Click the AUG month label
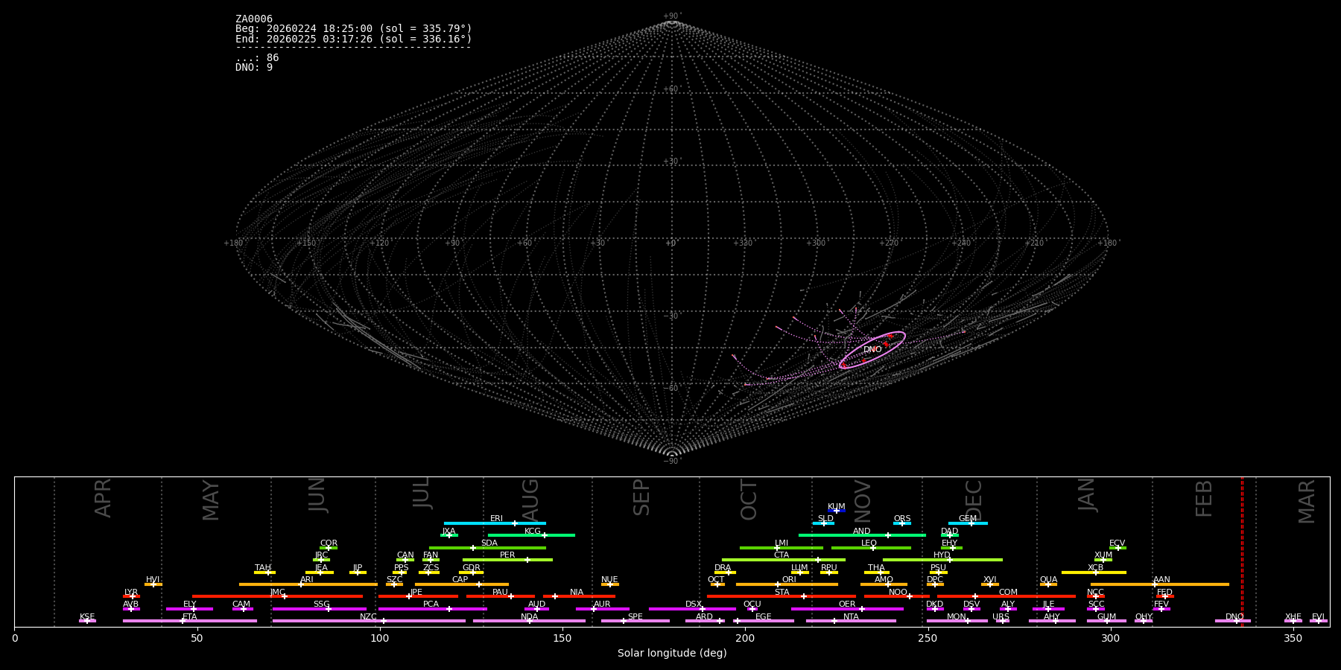Viewport: 1341px width, 670px height. click(530, 500)
